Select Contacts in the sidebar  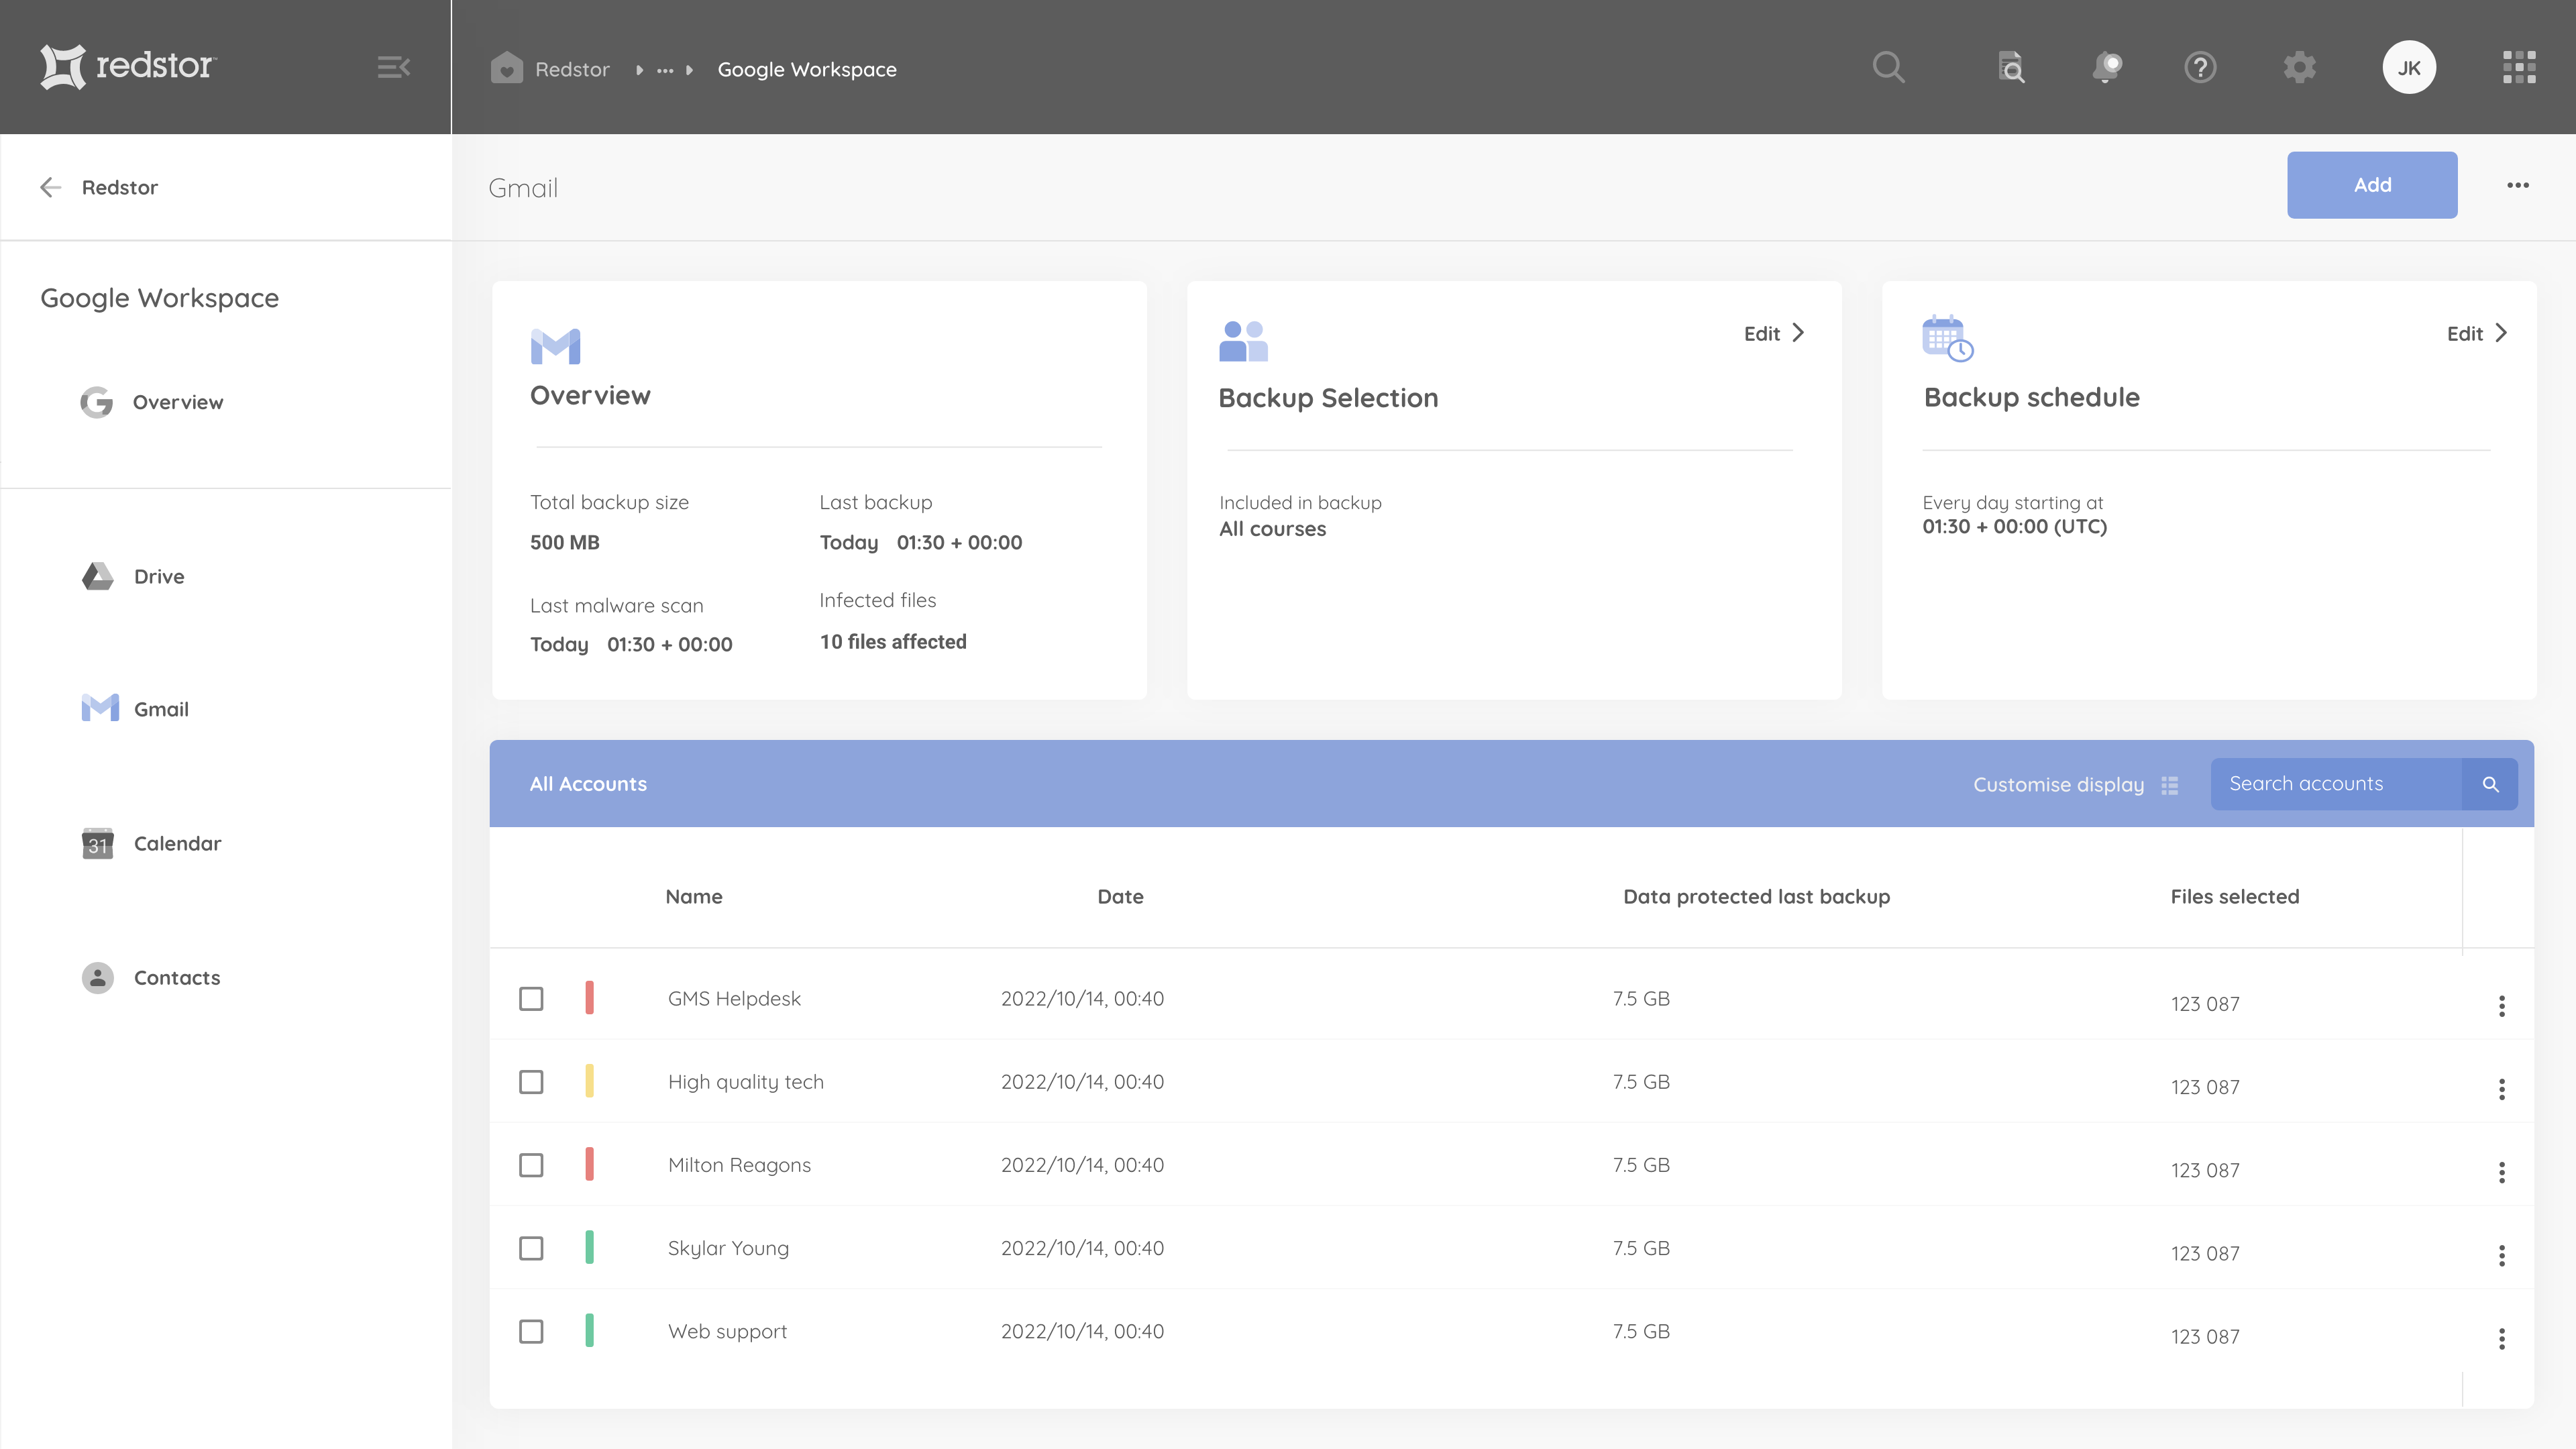177,977
